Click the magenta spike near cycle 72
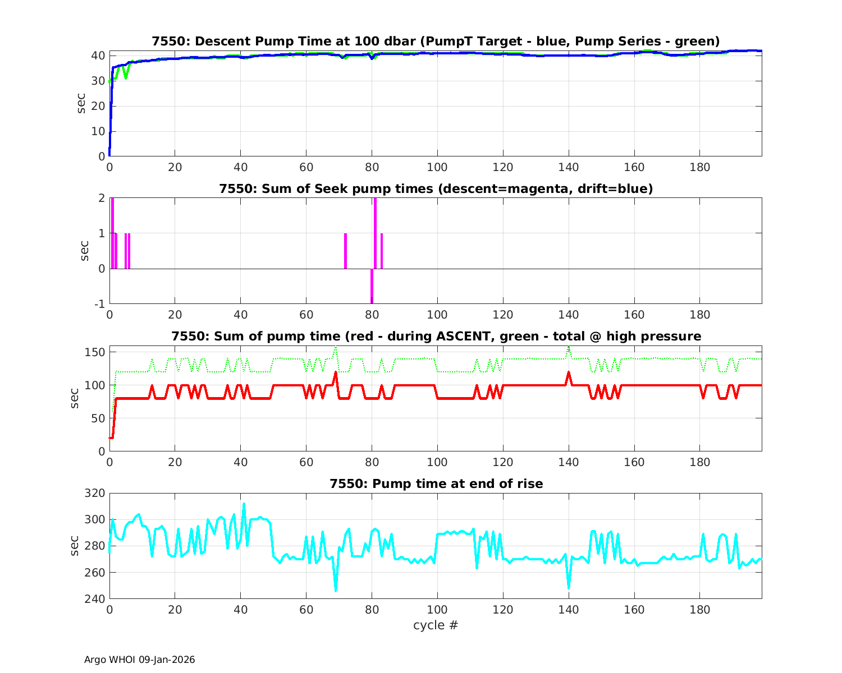 [x=345, y=251]
